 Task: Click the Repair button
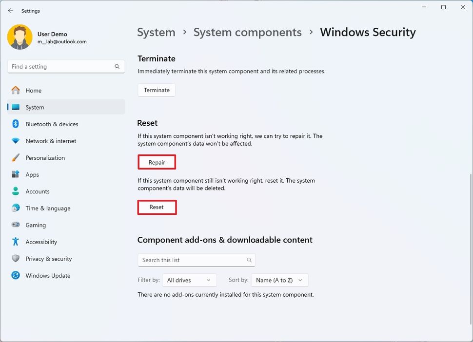click(157, 162)
